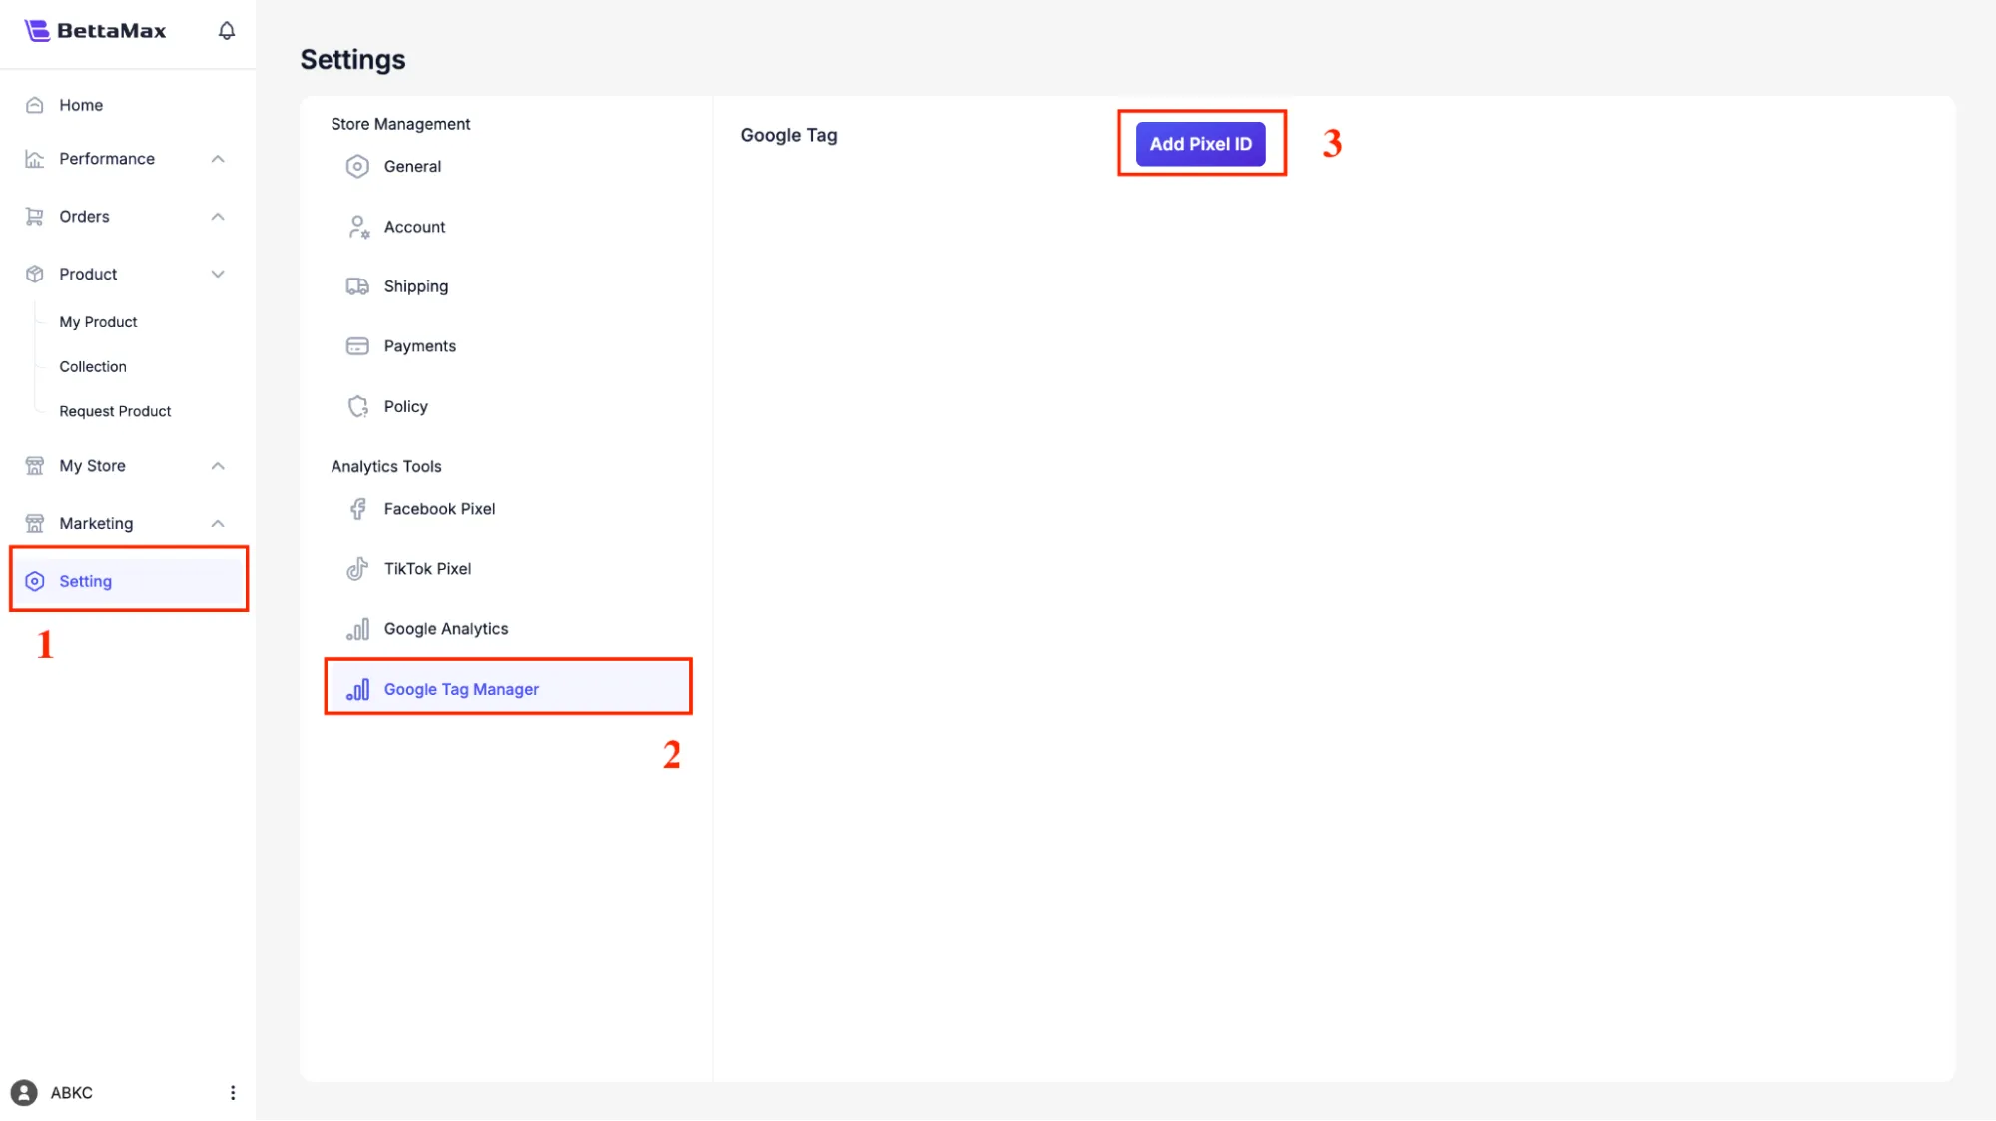Image resolution: width=1996 pixels, height=1121 pixels.
Task: Click the Payments card icon
Action: [x=357, y=346]
